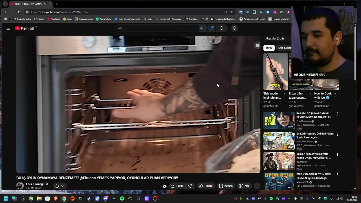Viewport: 361px width, 203px height.
Task: Open Enis Kirazoglu channel avatar
Action: (x=20, y=186)
